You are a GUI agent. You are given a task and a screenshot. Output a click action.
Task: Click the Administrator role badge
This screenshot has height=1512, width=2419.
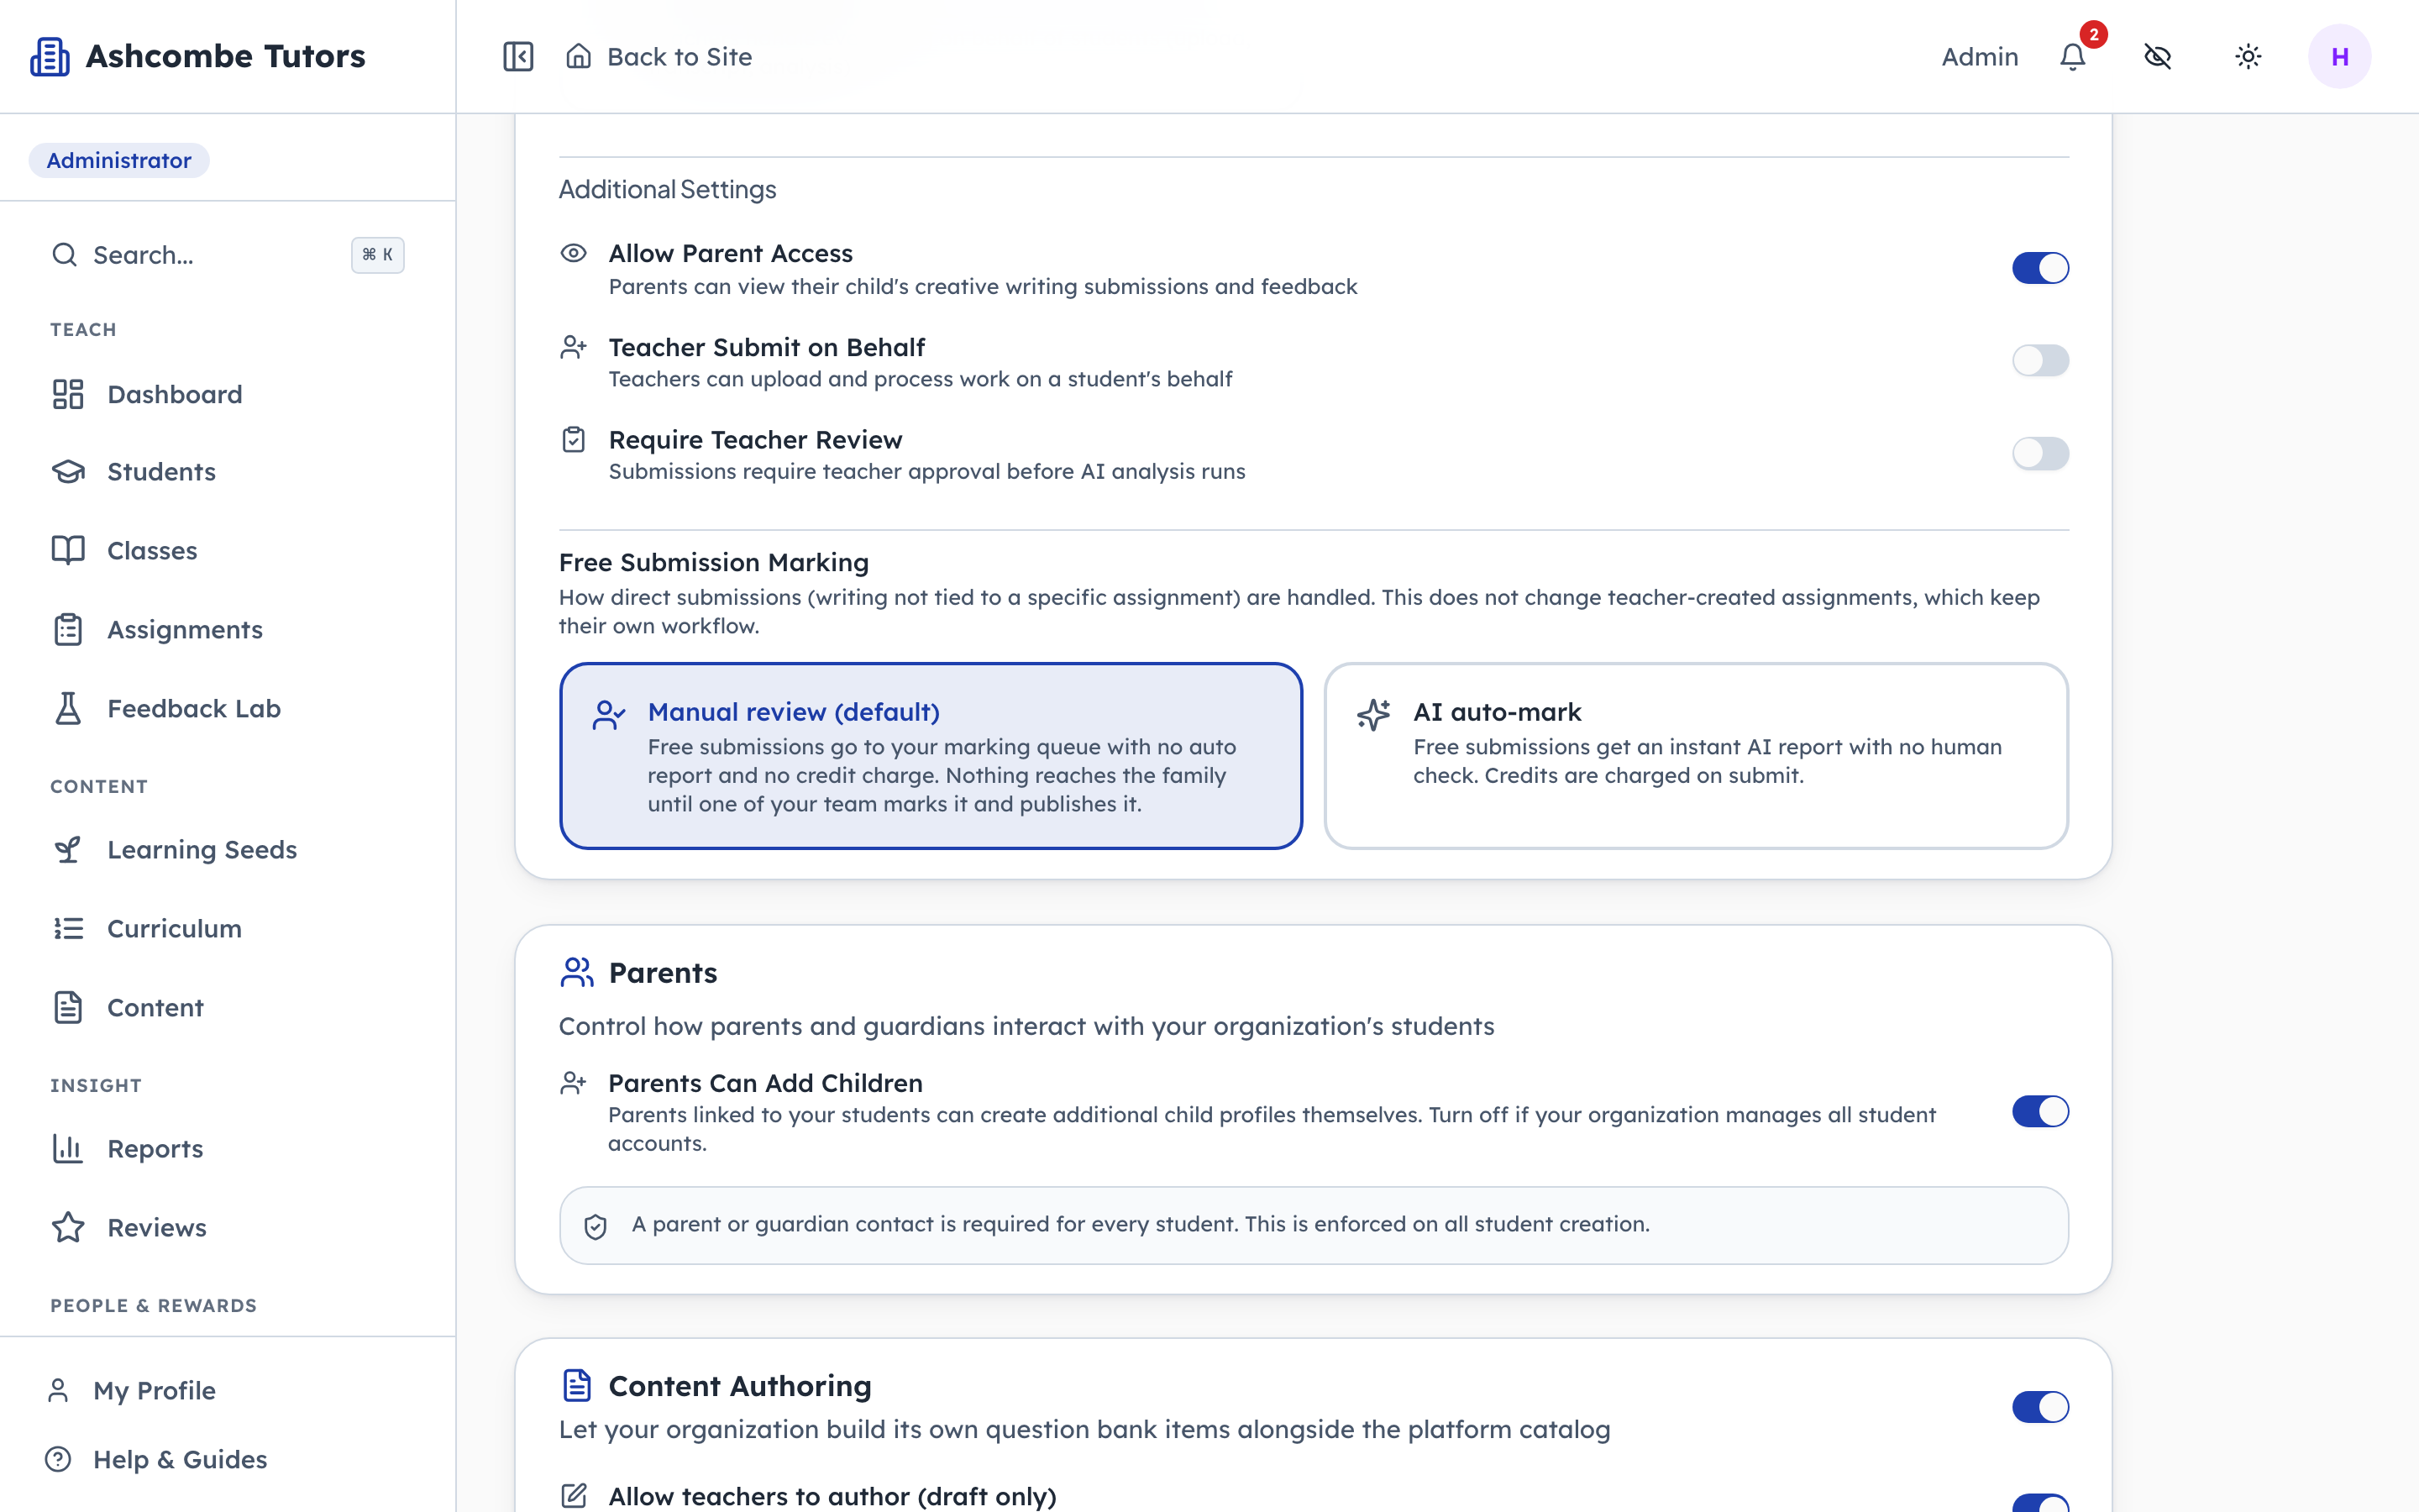point(119,160)
